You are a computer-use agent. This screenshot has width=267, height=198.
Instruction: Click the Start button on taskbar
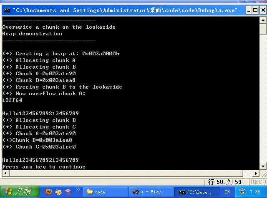coord(20,191)
